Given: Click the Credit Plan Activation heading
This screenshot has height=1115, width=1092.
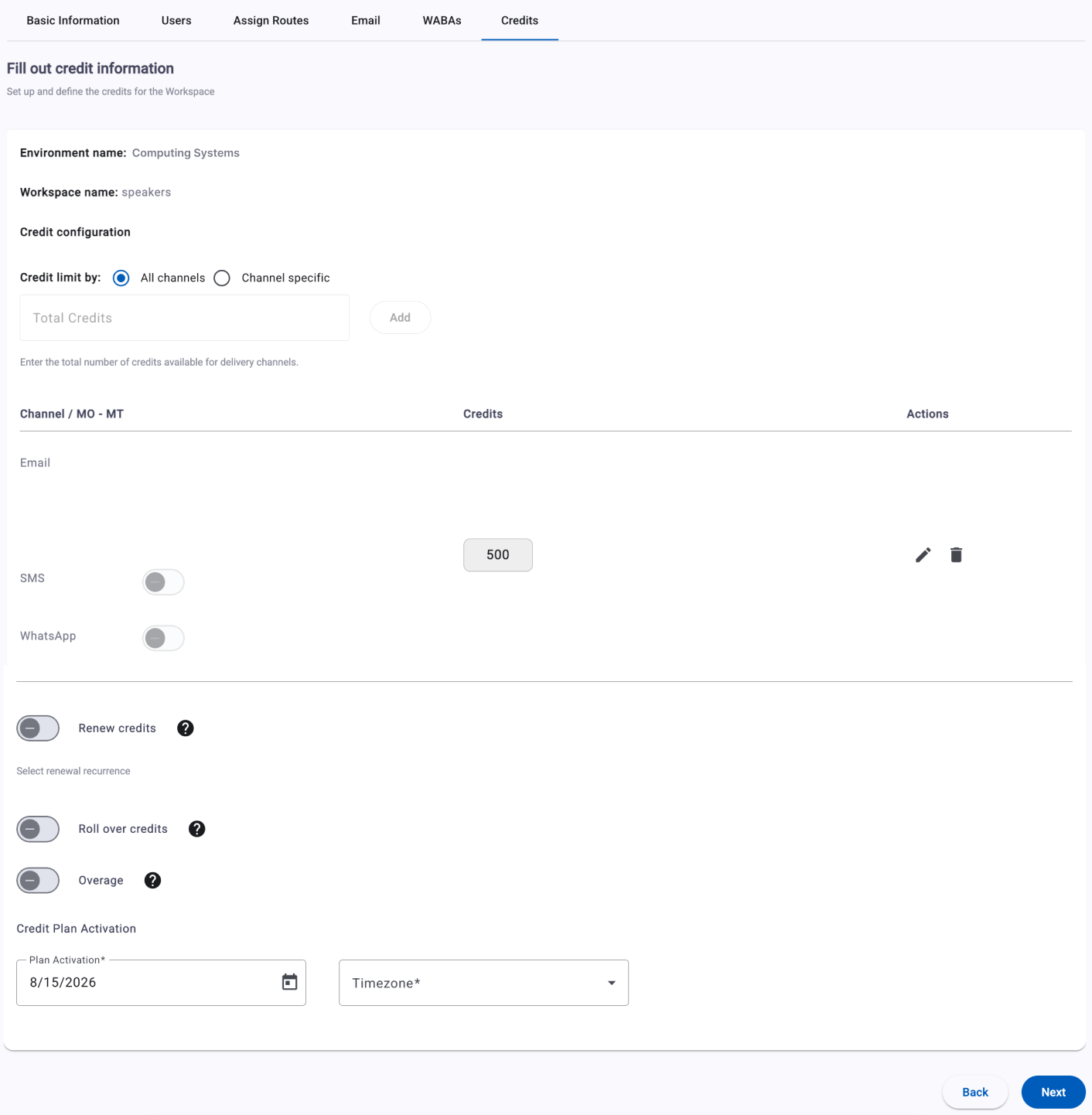Looking at the screenshot, I should [x=77, y=929].
